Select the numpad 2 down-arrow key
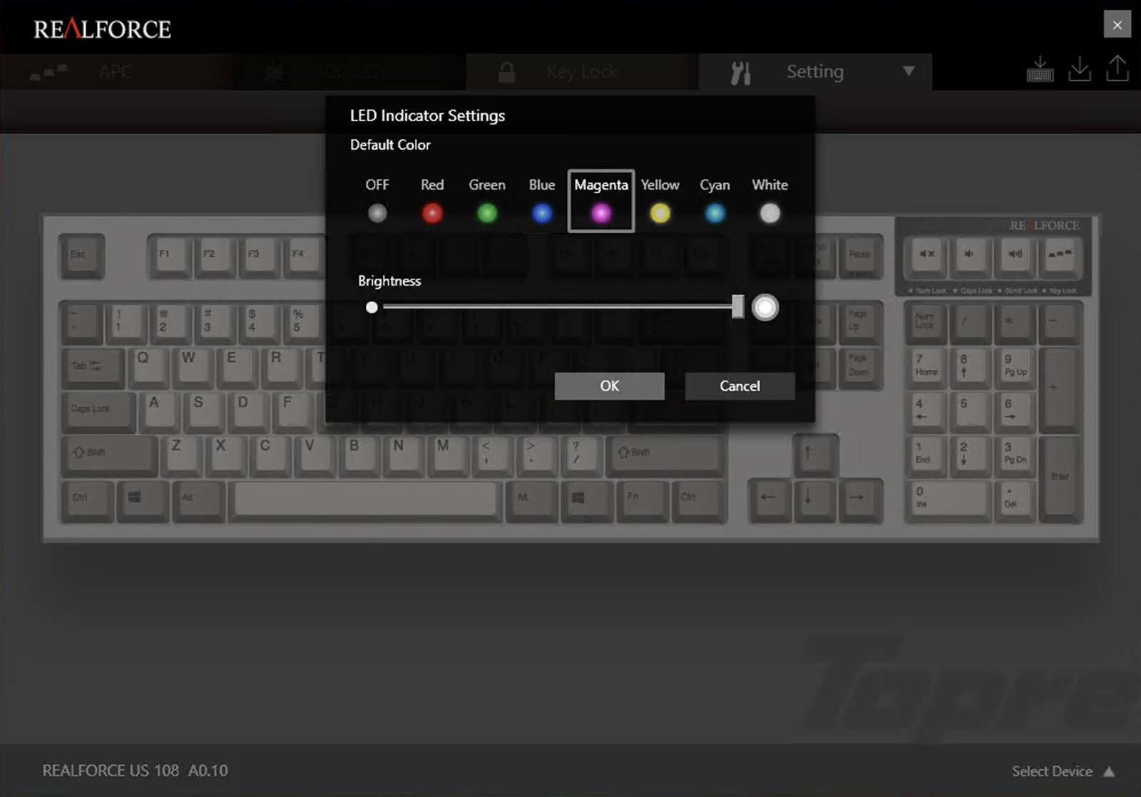The image size is (1141, 797). pyautogui.click(x=971, y=457)
